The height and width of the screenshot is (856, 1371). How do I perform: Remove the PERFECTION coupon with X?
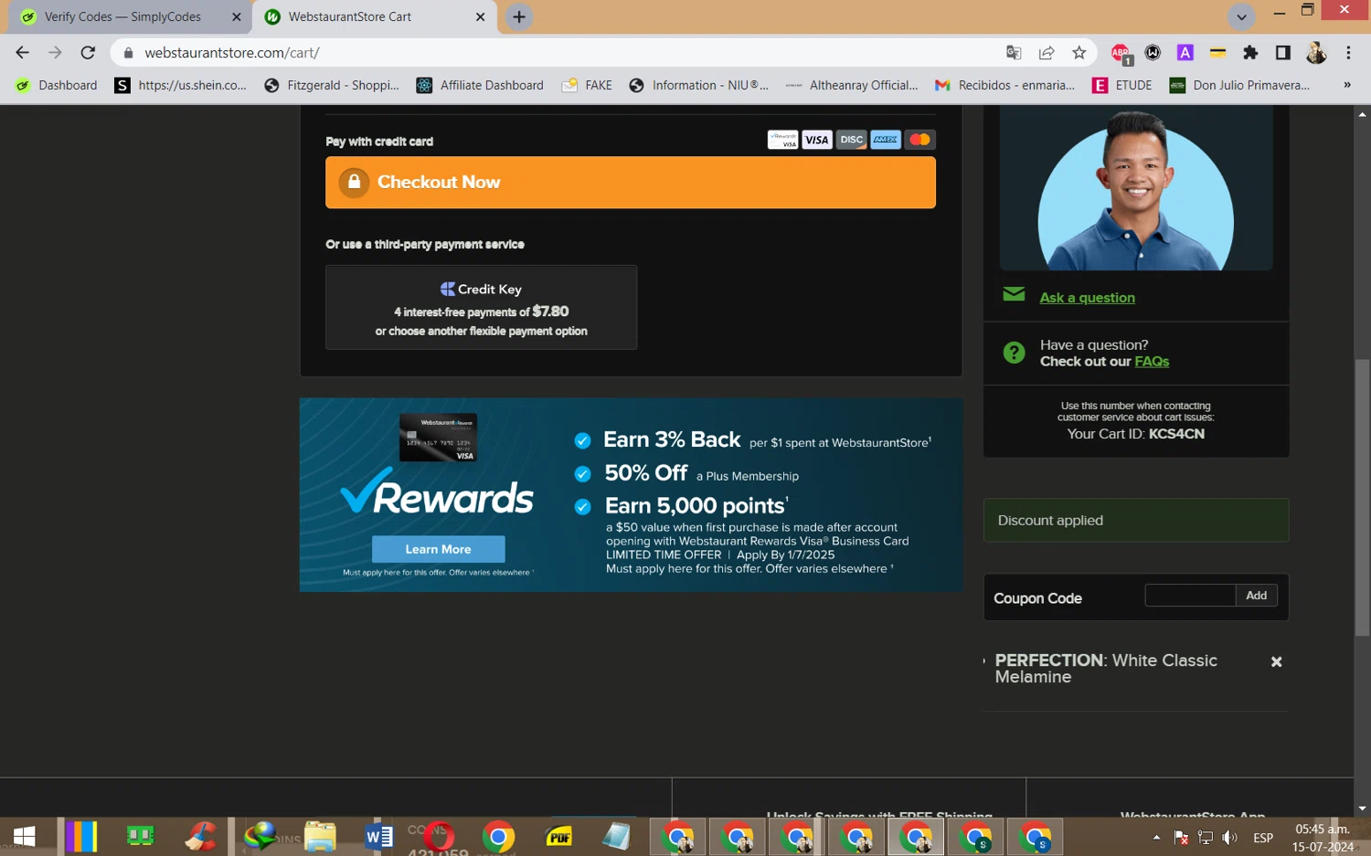(1276, 661)
